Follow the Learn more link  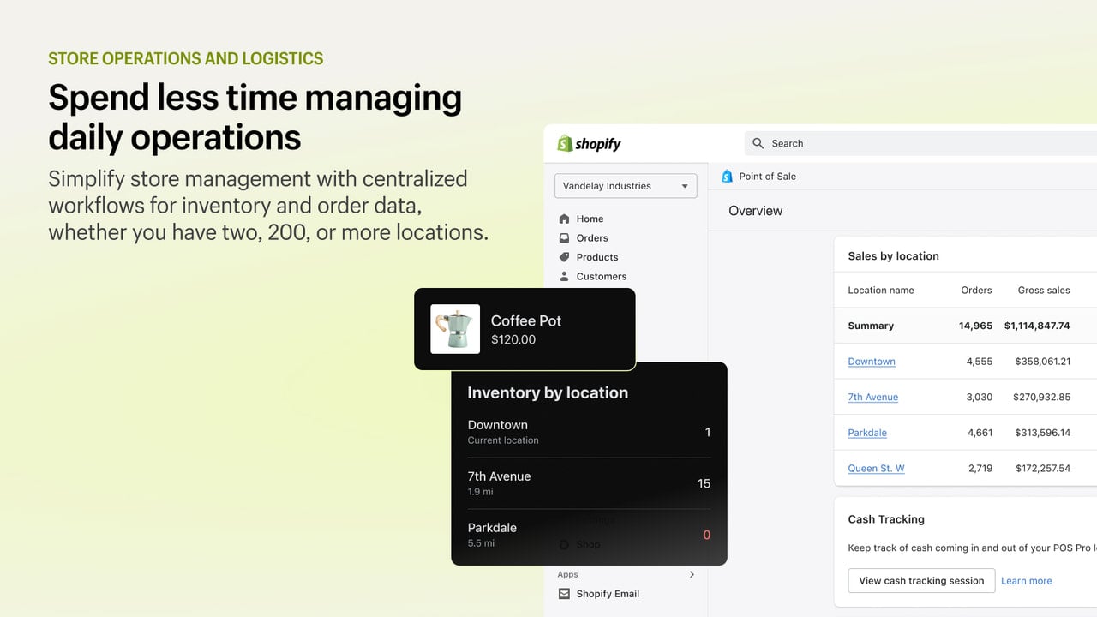coord(1026,580)
